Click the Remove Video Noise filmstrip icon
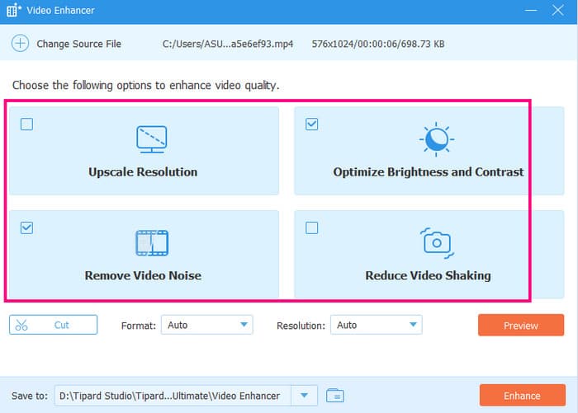This screenshot has width=578, height=413. [x=152, y=243]
